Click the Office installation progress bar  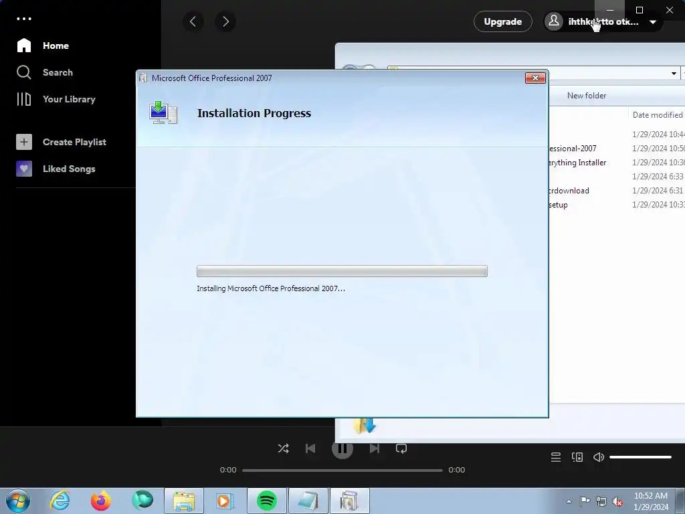tap(342, 271)
